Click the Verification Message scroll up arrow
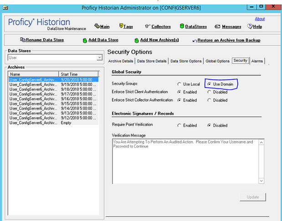 click(261, 143)
